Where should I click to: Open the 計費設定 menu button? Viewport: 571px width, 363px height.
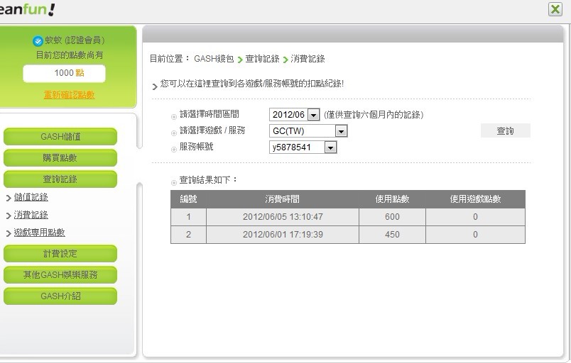pyautogui.click(x=60, y=254)
